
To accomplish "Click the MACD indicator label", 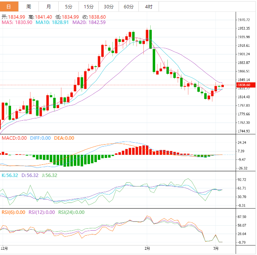I will coord(14,138).
